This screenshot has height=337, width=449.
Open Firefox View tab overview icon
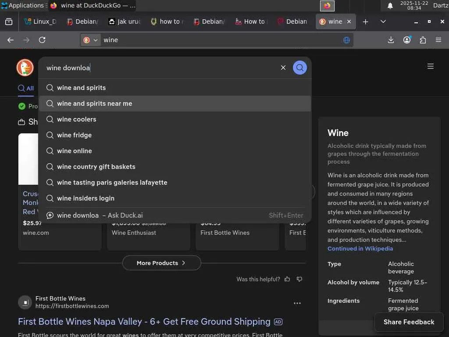point(9,22)
